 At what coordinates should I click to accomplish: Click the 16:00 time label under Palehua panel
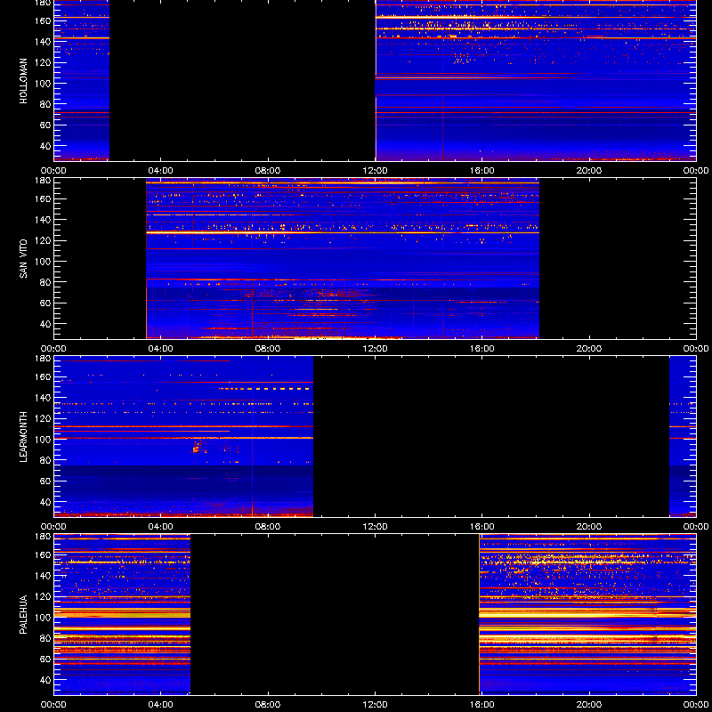point(481,705)
